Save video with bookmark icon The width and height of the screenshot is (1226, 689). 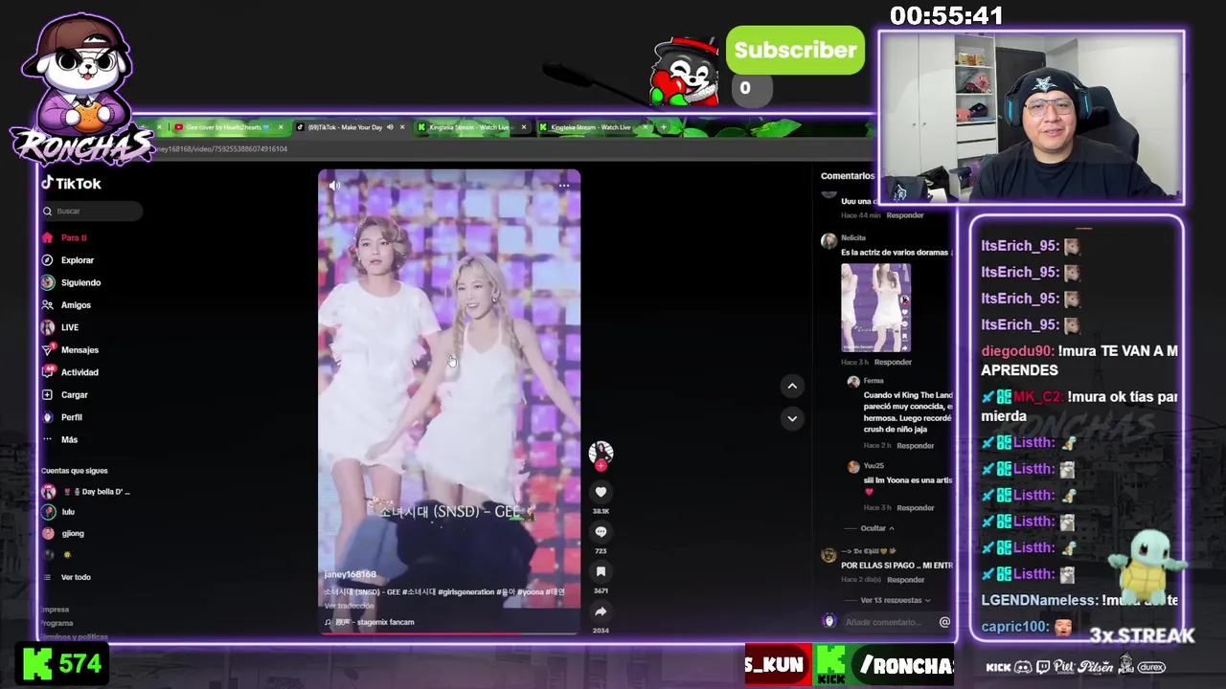coord(601,571)
